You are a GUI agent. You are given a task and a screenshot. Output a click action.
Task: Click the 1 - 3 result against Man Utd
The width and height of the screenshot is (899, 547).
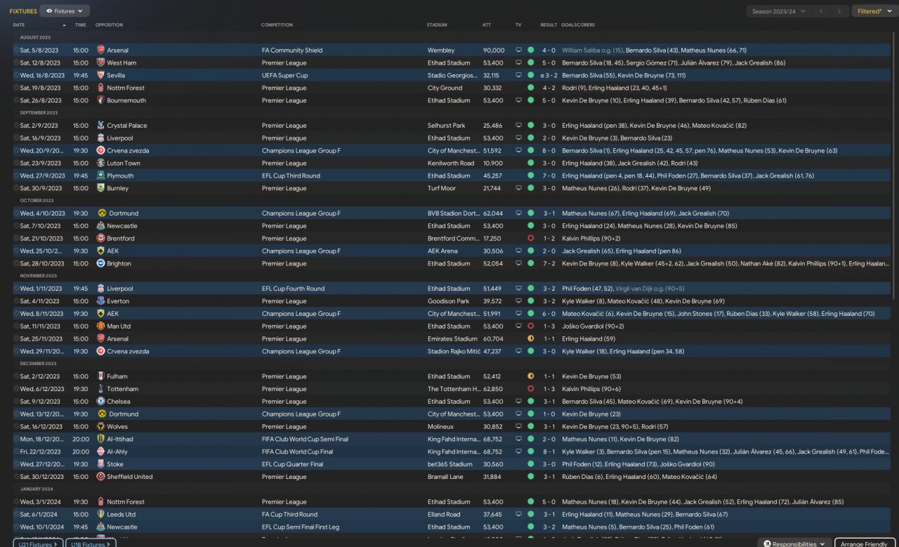pyautogui.click(x=549, y=327)
